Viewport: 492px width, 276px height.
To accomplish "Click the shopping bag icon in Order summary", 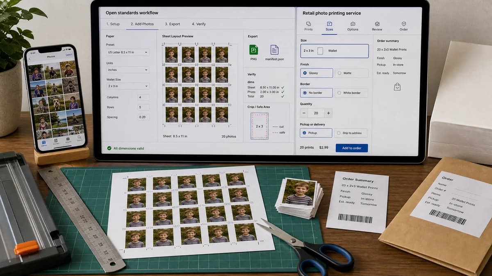I will (397, 87).
